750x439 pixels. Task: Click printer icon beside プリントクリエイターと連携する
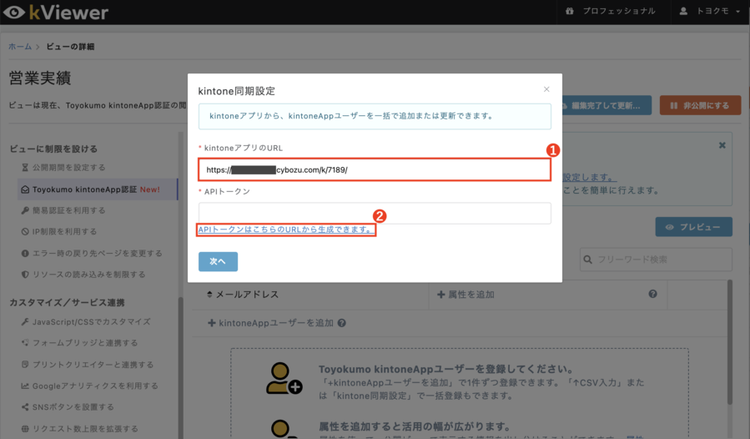[25, 365]
